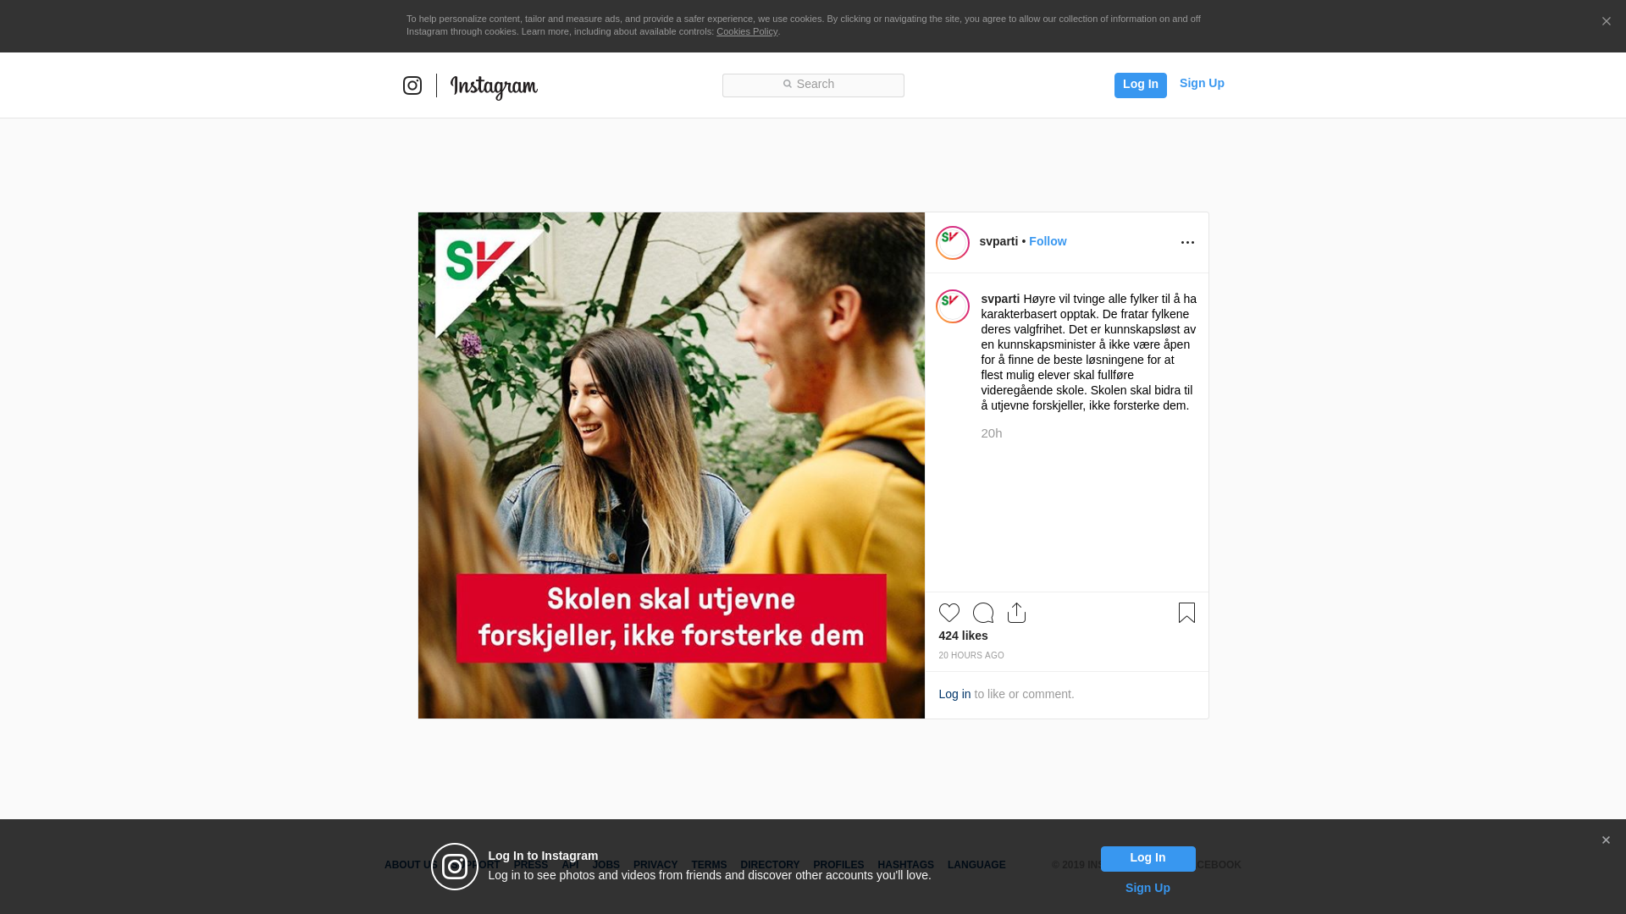Open the PROFILES footer link

tap(838, 865)
